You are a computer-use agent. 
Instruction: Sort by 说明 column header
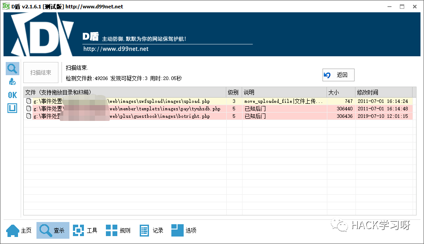(284, 92)
